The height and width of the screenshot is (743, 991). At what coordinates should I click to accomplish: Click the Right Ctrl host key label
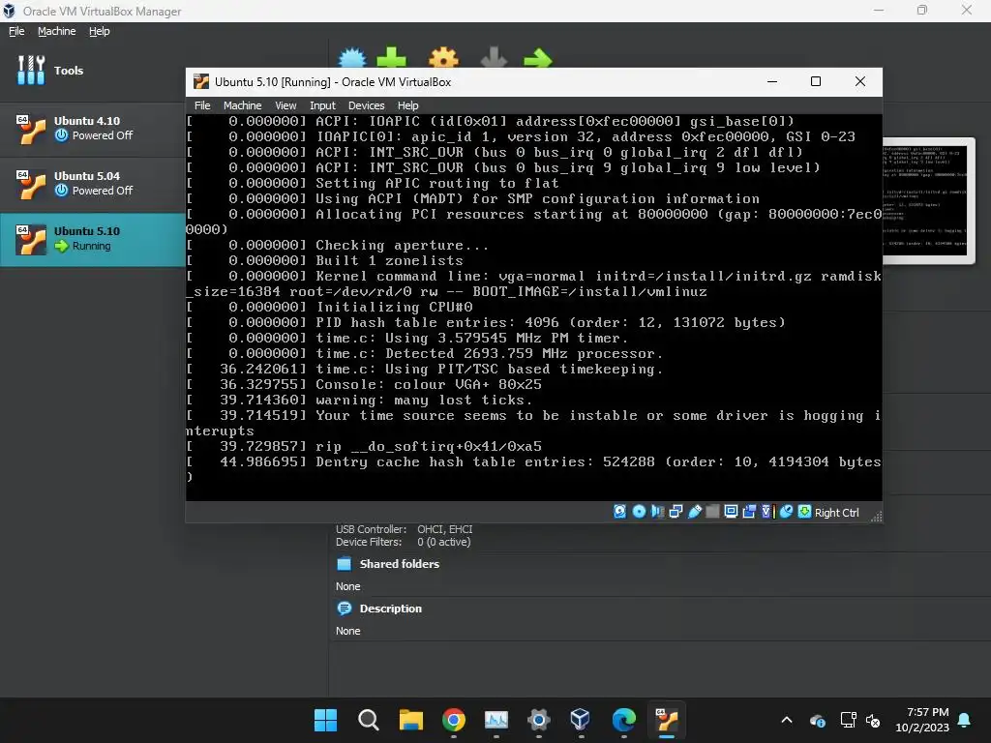click(836, 513)
